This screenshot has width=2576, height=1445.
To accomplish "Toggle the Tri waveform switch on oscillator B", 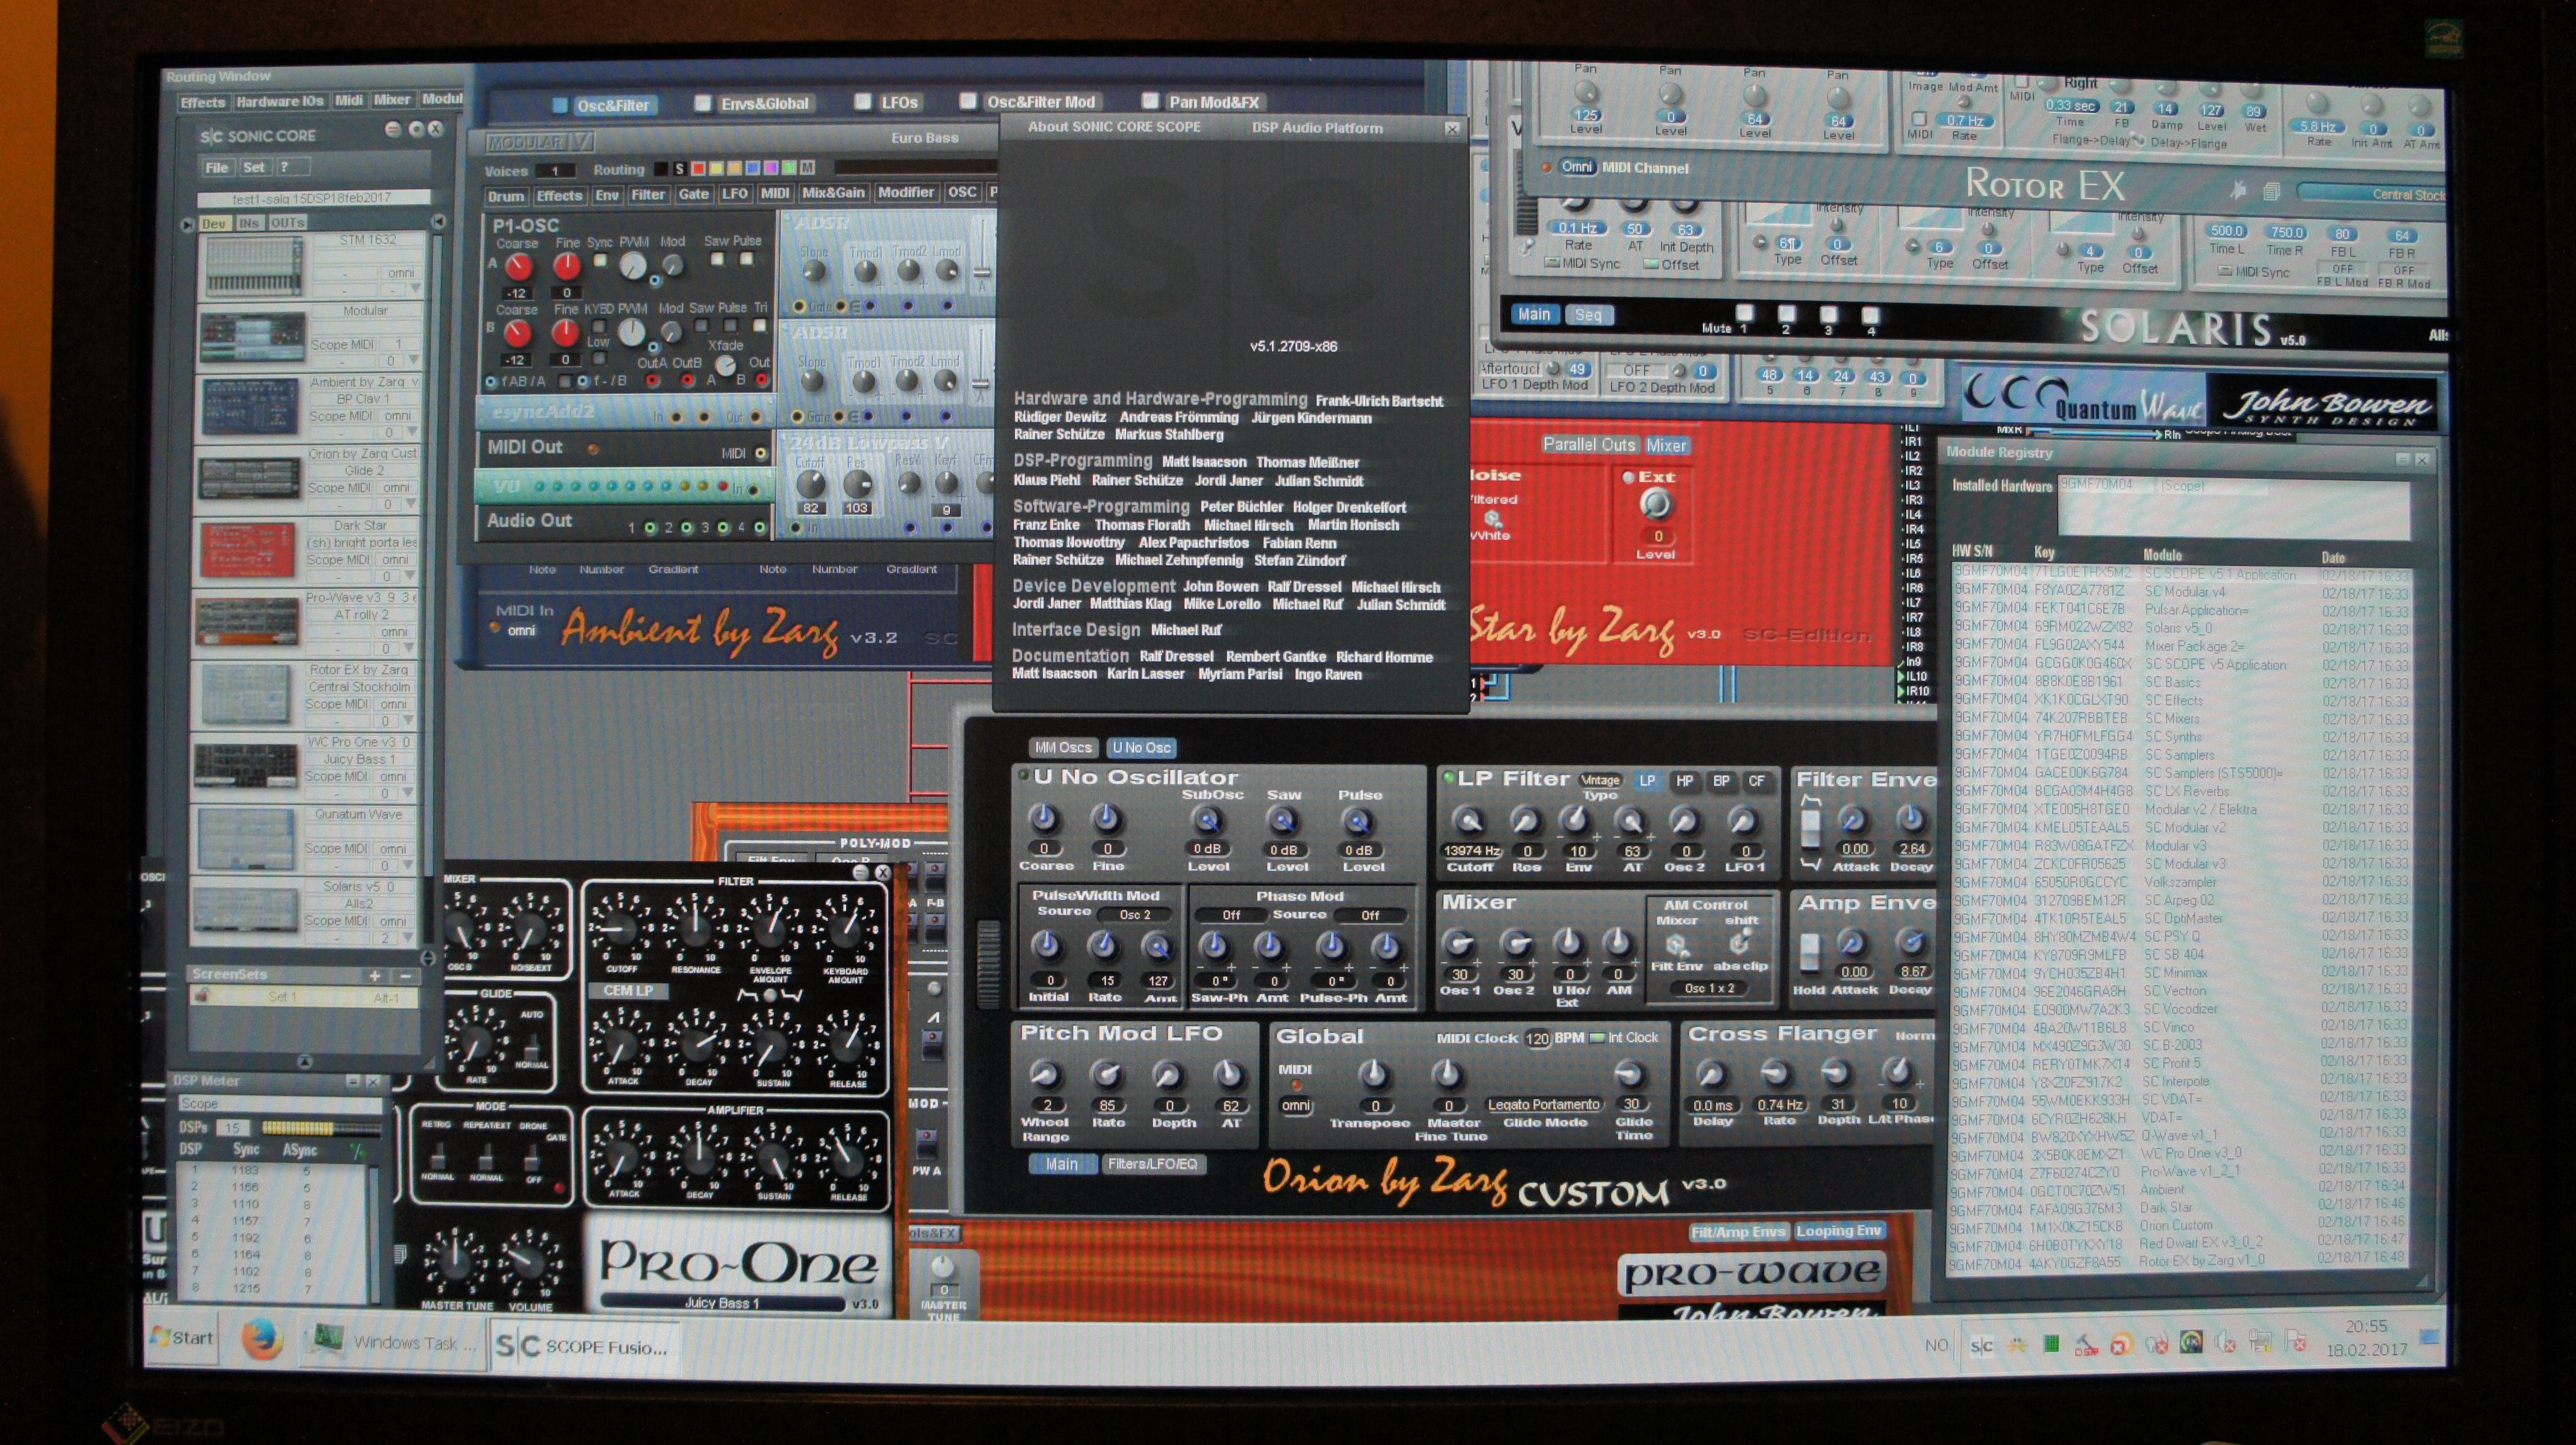I will (x=760, y=325).
